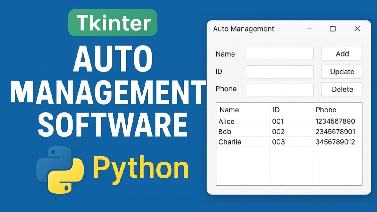
Task: Click ID value 003
Action: [278, 142]
